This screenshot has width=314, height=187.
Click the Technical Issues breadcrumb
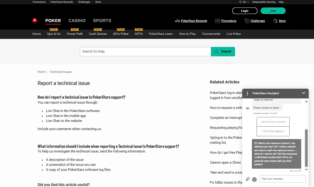[x=61, y=72]
